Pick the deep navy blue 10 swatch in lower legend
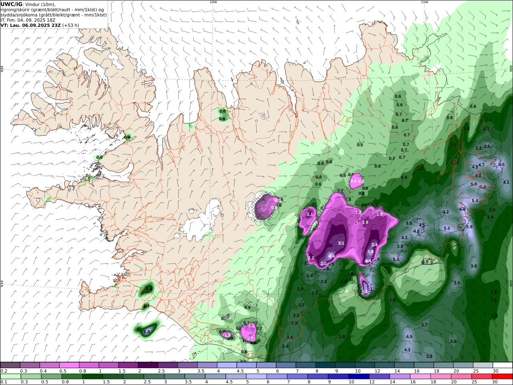Screen dimensions: 513x385 pyautogui.click(x=358, y=377)
